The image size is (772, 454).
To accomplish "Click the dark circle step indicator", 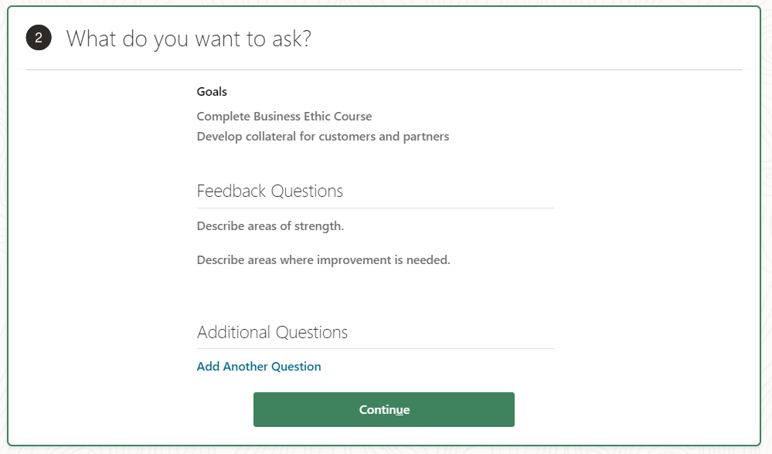I will click(x=38, y=38).
